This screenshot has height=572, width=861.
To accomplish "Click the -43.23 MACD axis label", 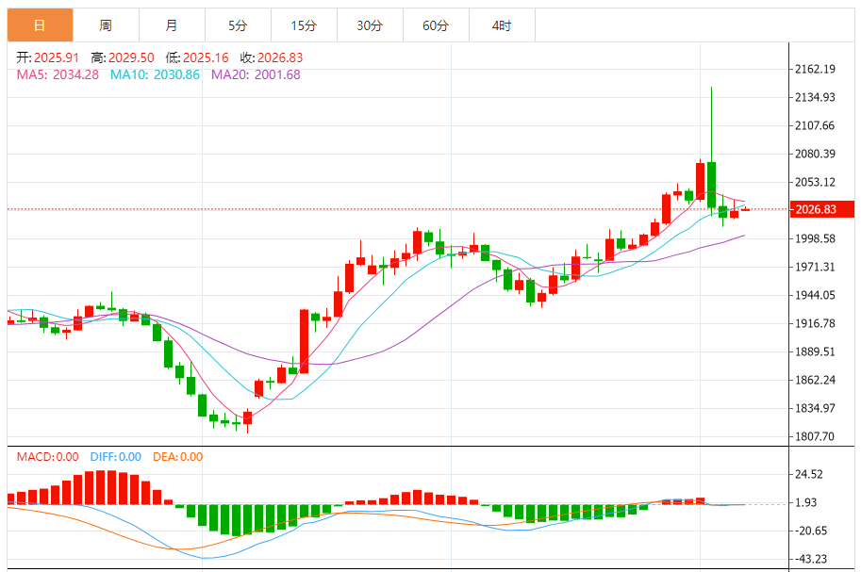I will (809, 559).
